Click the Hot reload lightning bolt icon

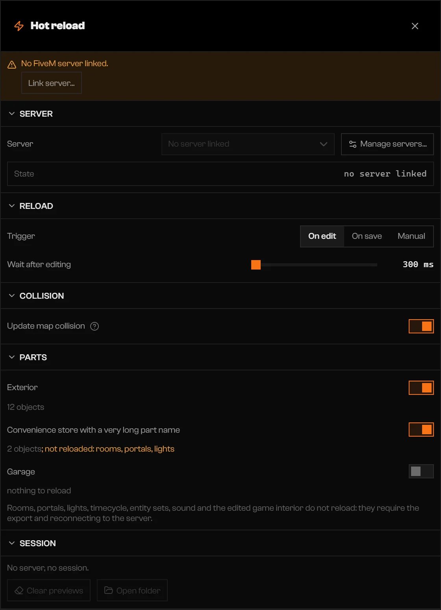19,26
